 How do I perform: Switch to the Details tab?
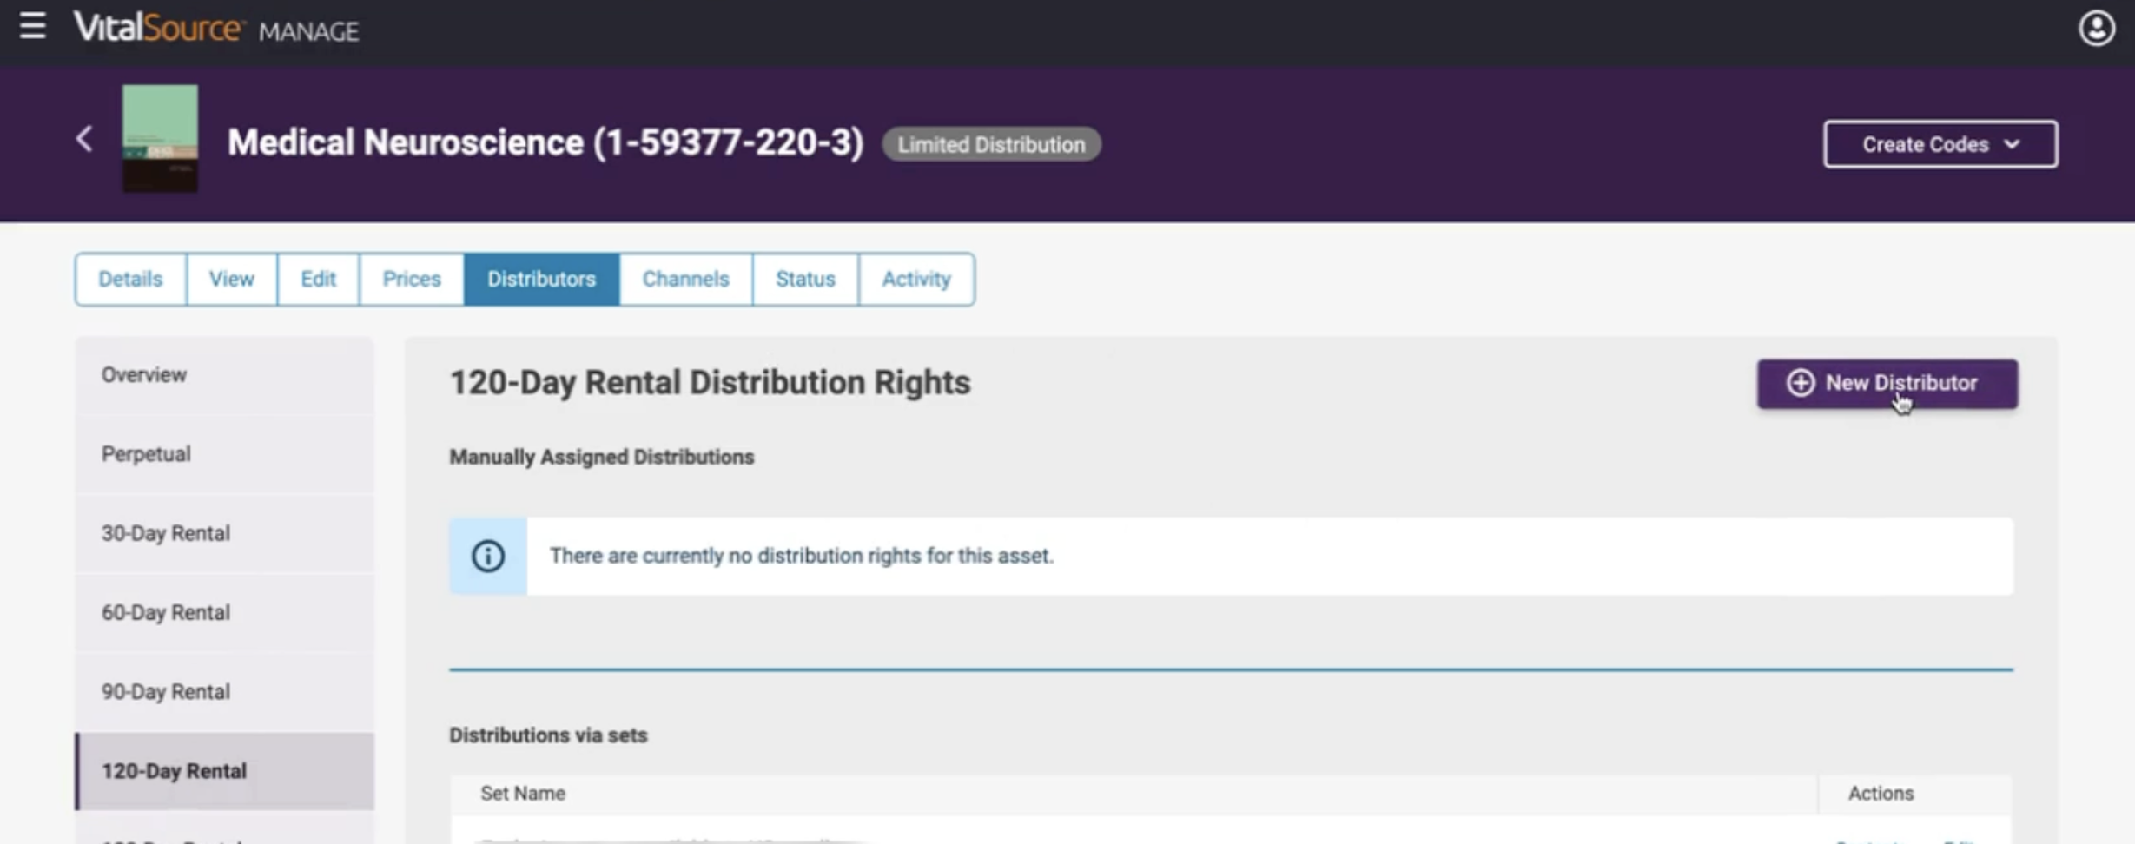(x=130, y=280)
